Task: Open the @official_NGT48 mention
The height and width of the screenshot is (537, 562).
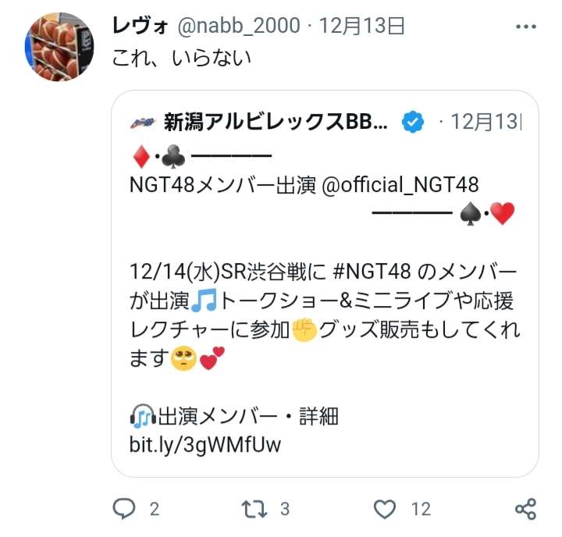Action: 400,185
